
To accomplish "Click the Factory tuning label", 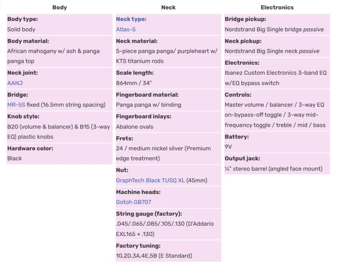I will point(138,246).
